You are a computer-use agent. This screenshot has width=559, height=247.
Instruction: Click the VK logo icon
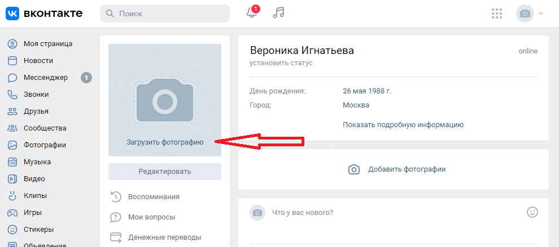(12, 13)
